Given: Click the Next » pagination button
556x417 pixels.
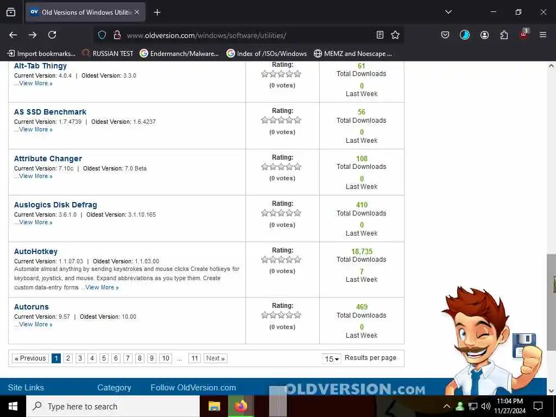Looking at the screenshot, I should tap(216, 358).
